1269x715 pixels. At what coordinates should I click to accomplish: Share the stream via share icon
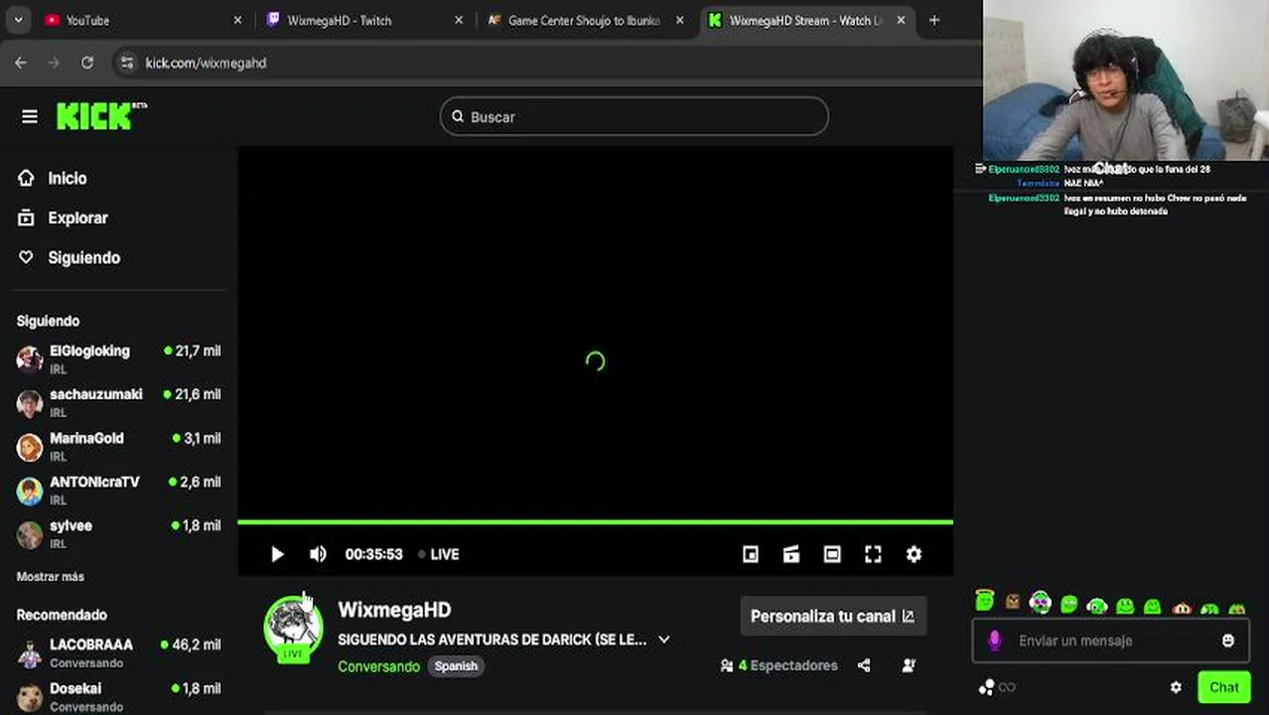coord(864,665)
